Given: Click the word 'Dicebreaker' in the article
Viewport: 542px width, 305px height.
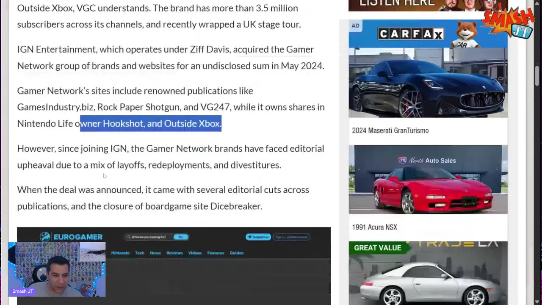Looking at the screenshot, I should [x=235, y=206].
